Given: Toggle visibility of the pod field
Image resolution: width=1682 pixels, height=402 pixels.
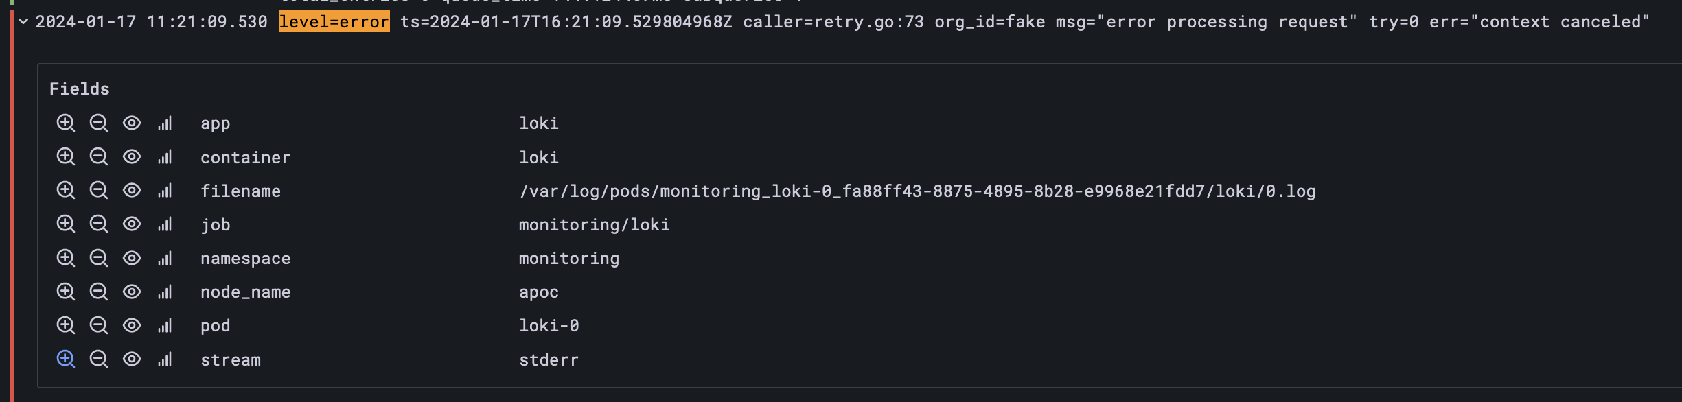Looking at the screenshot, I should coord(130,325).
